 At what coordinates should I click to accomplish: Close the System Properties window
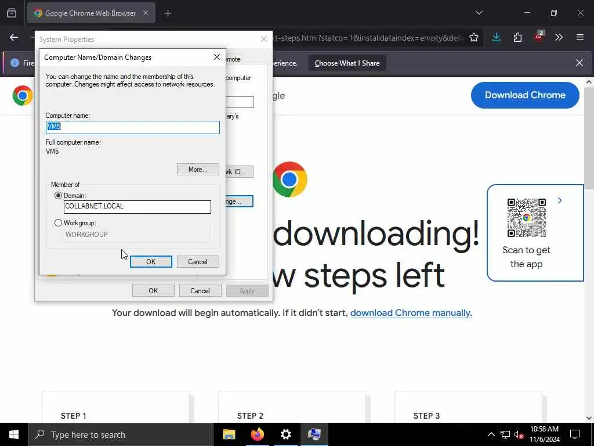264,39
